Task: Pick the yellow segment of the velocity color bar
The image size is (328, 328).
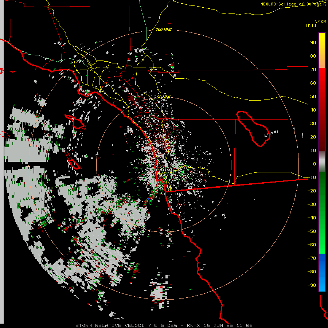Action: point(322,45)
